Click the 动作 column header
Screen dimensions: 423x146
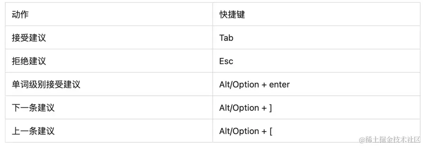[x=20, y=14]
